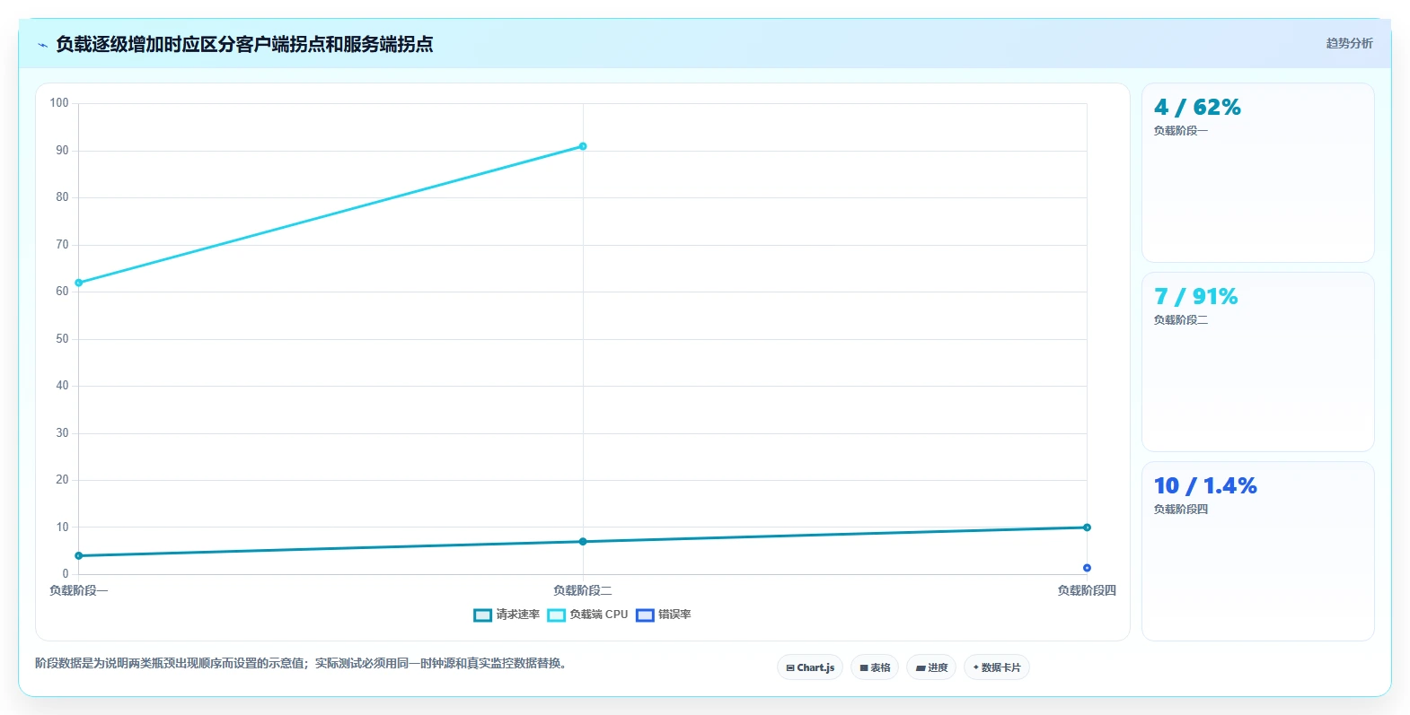Click the 进度 tag chip
The image size is (1410, 715).
pos(931,667)
